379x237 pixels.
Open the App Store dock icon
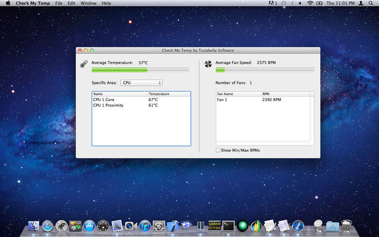coord(89,227)
